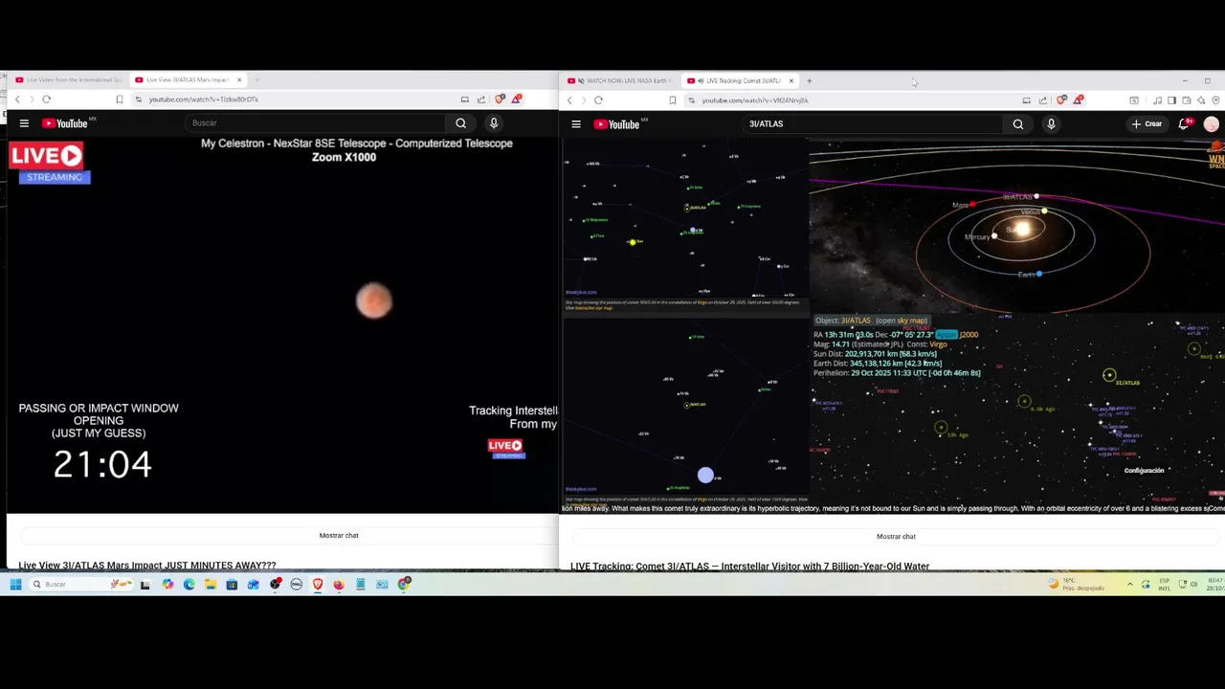Image resolution: width=1225 pixels, height=689 pixels.
Task: Close 'Live View 3I/ATLAS Mars Impact' tab
Action: pos(239,79)
